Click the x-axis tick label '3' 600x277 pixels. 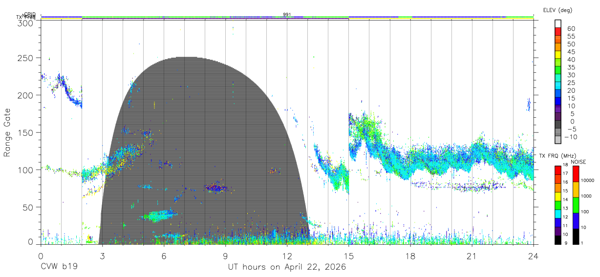102,256
